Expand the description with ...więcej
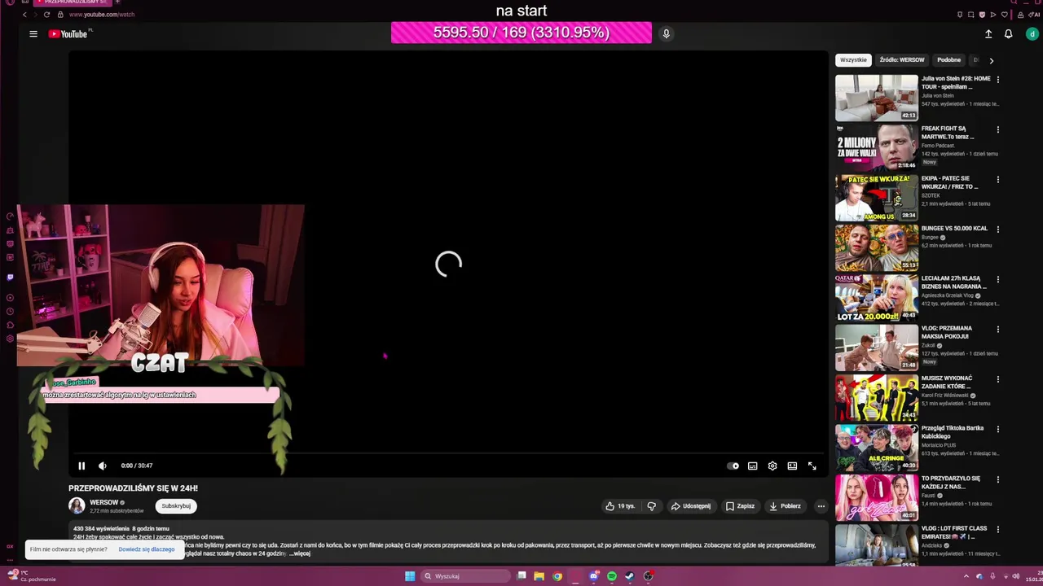The image size is (1043, 586). [300, 553]
